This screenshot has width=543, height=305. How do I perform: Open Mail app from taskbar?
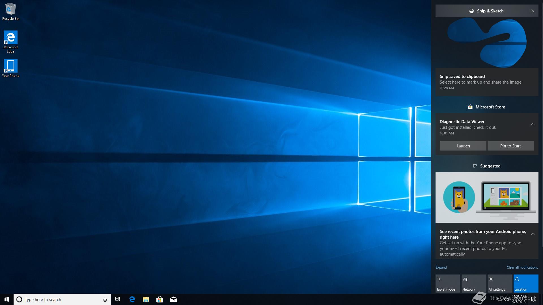(x=173, y=299)
